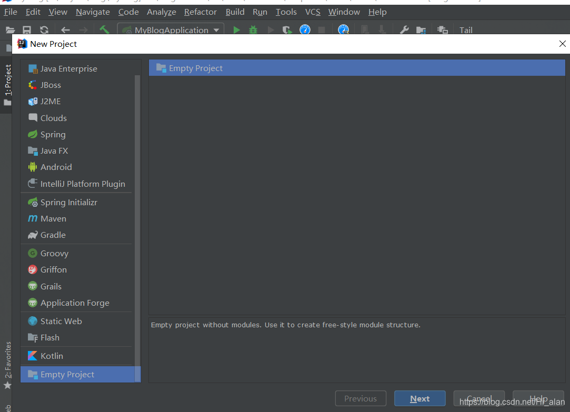Open the File menu
The width and height of the screenshot is (570, 412).
click(x=11, y=12)
